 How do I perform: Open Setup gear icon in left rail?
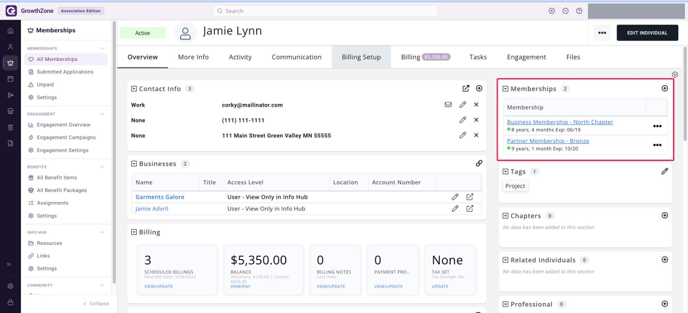coord(11,286)
